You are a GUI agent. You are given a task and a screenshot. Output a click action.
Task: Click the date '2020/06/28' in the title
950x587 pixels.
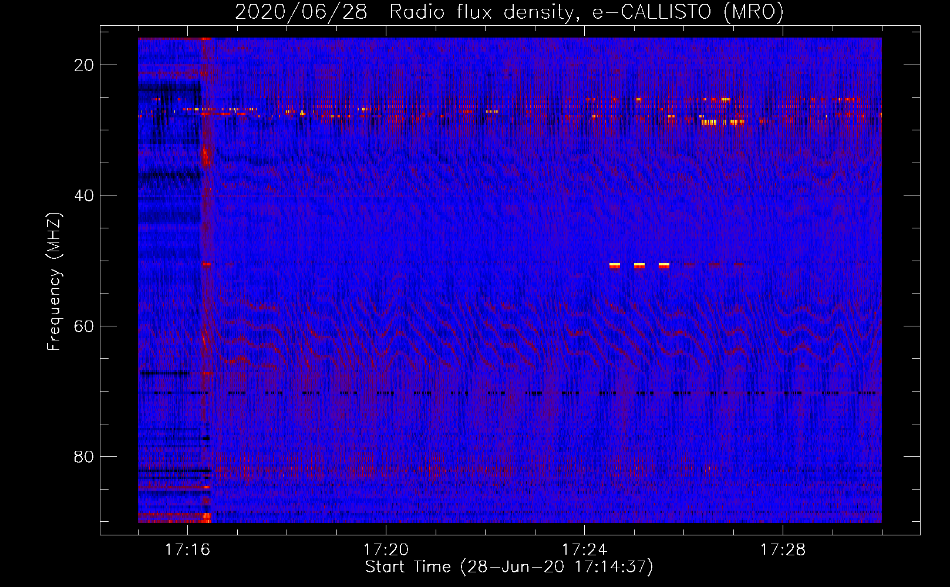click(301, 12)
